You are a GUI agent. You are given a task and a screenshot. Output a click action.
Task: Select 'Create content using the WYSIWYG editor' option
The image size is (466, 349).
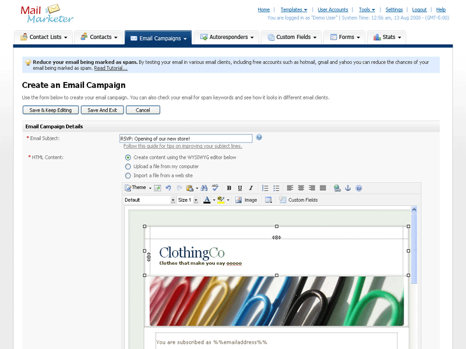[x=128, y=157]
